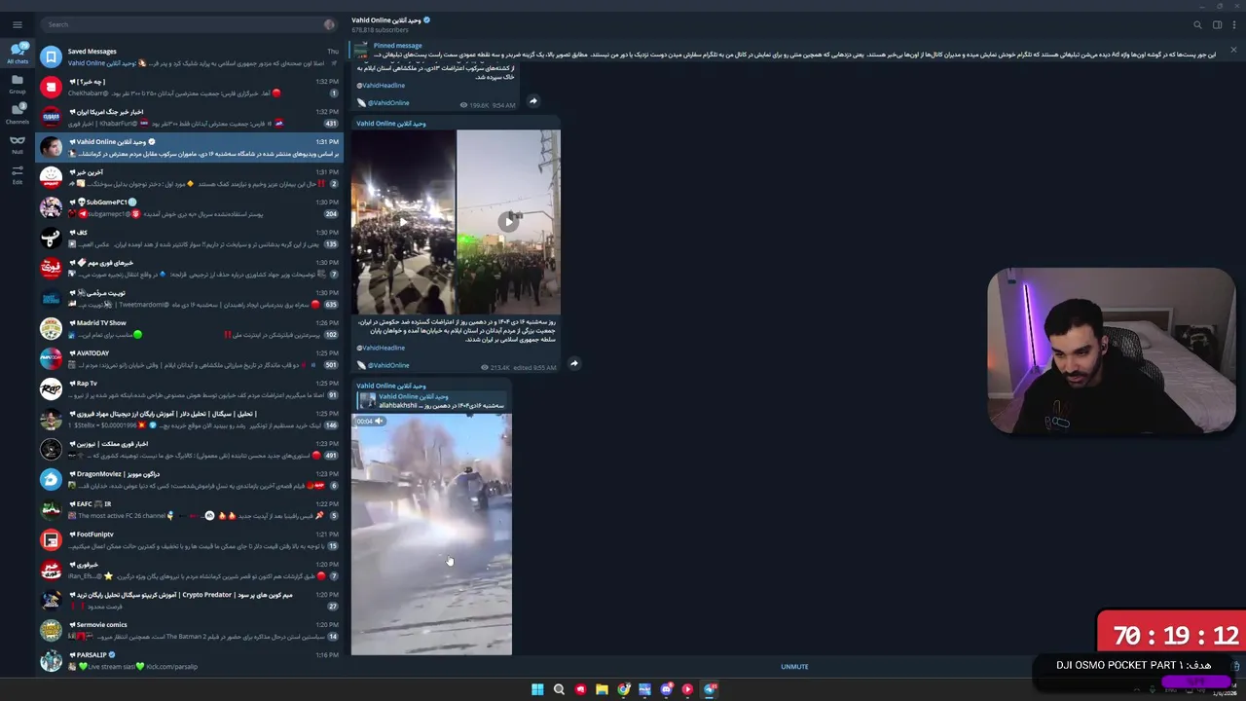Open the Madrid TV Show chat
The height and width of the screenshot is (701, 1246).
coord(190,328)
